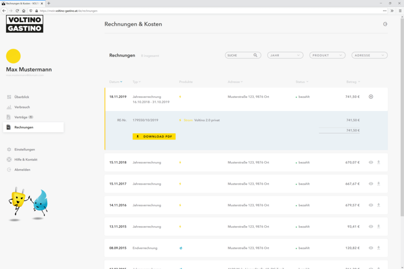Image resolution: width=404 pixels, height=269 pixels.
Task: View the 15.11.2018 invoice via eye icon
Action: click(371, 163)
